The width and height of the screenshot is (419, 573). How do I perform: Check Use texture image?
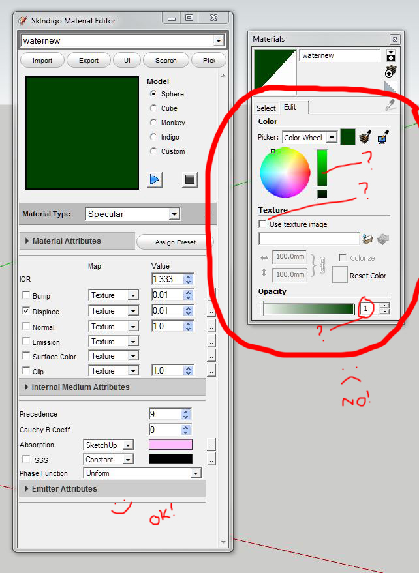click(x=262, y=224)
